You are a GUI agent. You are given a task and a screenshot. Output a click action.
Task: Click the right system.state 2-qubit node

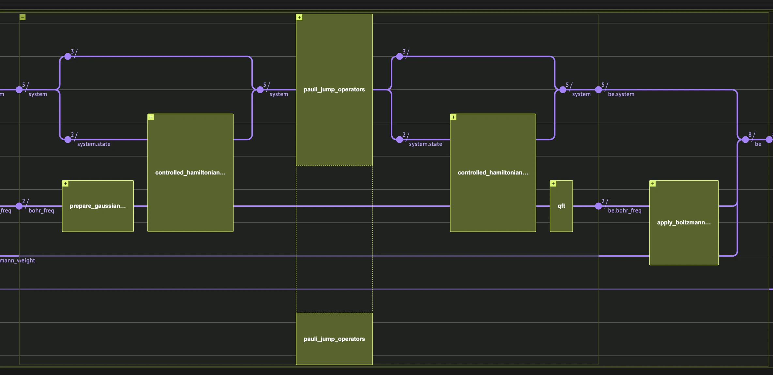click(400, 140)
